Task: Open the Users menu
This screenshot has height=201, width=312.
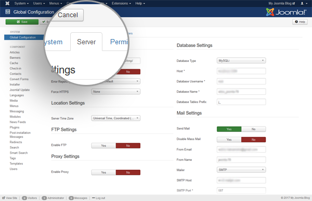Action: pyautogui.click(x=39, y=4)
